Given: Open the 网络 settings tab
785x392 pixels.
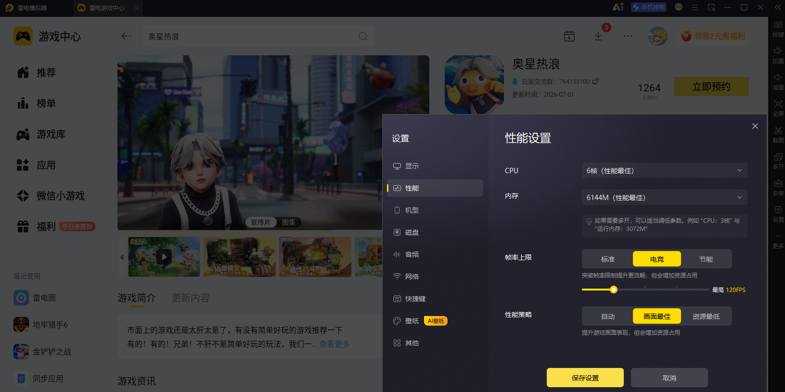Looking at the screenshot, I should 435,277.
